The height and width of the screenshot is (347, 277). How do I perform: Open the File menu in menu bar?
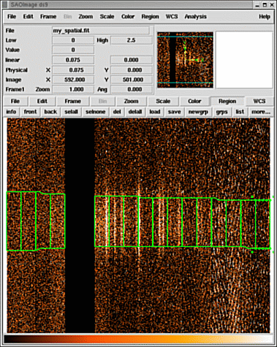(x=12, y=17)
